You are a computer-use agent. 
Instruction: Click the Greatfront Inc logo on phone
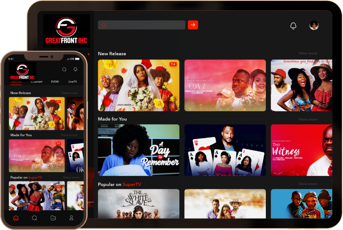[22, 72]
